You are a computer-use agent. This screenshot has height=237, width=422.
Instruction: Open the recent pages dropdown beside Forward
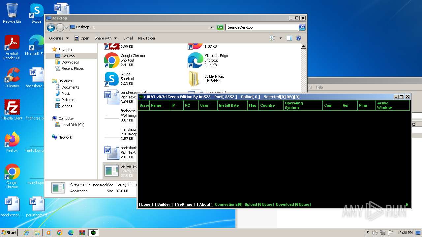[x=67, y=27]
